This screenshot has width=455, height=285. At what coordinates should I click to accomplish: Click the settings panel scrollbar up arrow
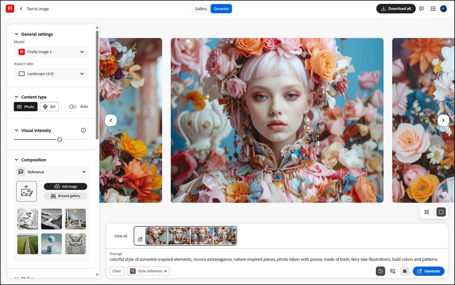(97, 27)
